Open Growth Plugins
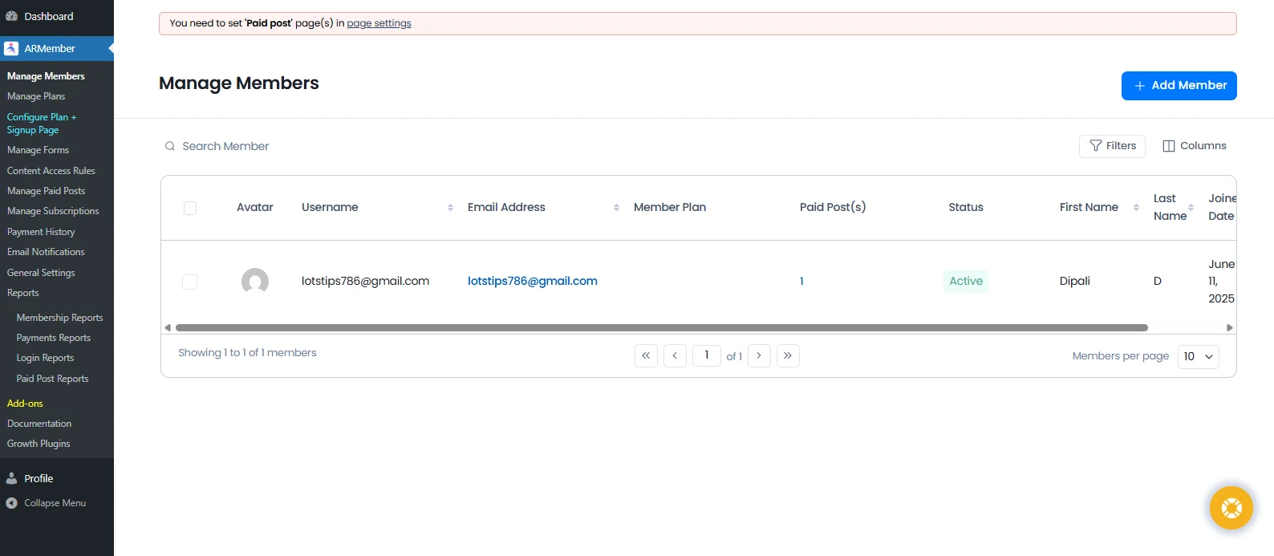 [x=39, y=444]
